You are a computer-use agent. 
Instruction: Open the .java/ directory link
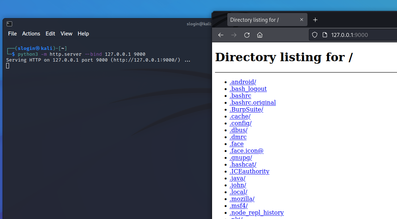click(x=237, y=178)
